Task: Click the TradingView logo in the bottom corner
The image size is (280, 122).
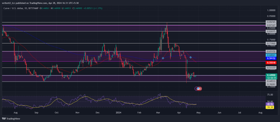Action: (x=11, y=119)
